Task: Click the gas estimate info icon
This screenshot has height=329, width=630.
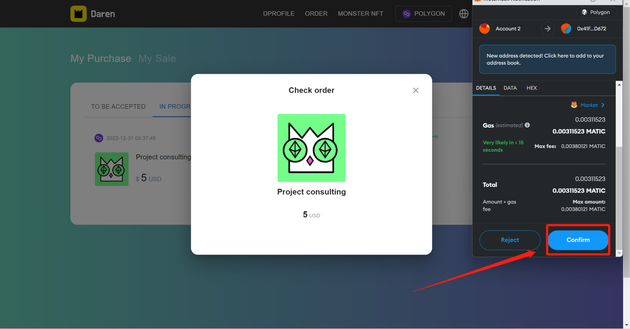Action: click(x=527, y=125)
